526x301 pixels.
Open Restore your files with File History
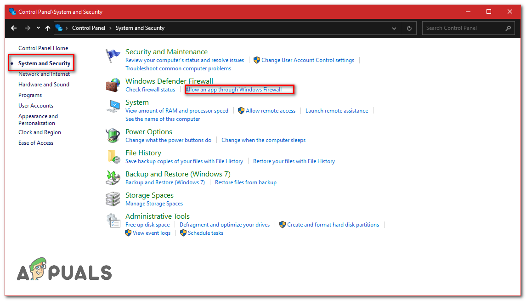pos(293,161)
